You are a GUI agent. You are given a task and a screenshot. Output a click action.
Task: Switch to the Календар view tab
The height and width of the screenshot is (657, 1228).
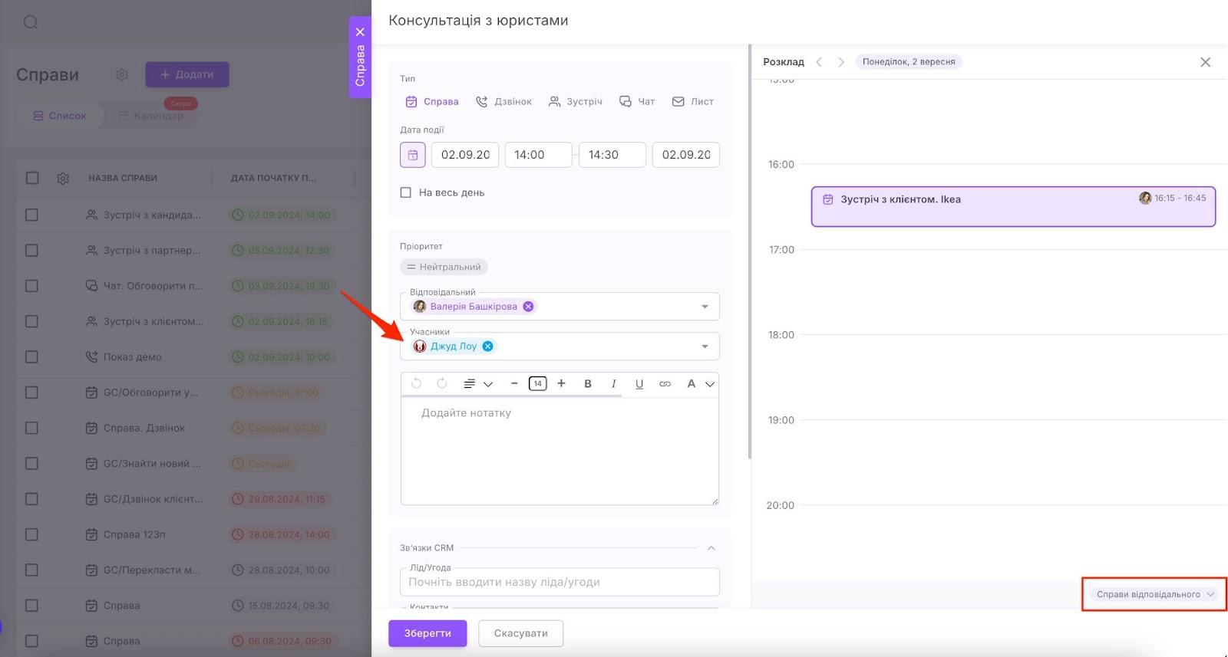(151, 116)
